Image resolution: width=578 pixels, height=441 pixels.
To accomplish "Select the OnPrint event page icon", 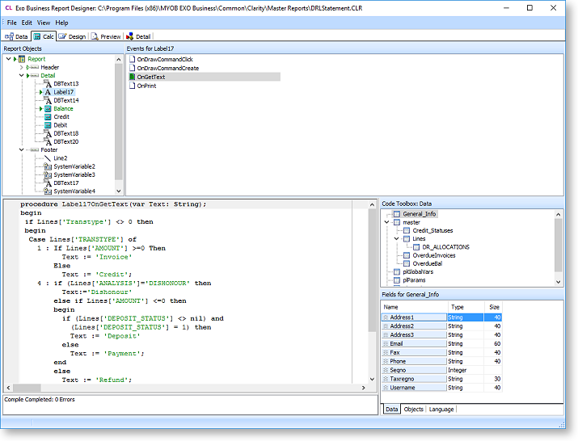I will [132, 85].
